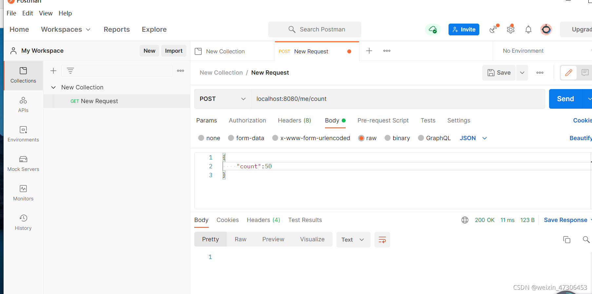Open the Workspaces dropdown

point(66,29)
